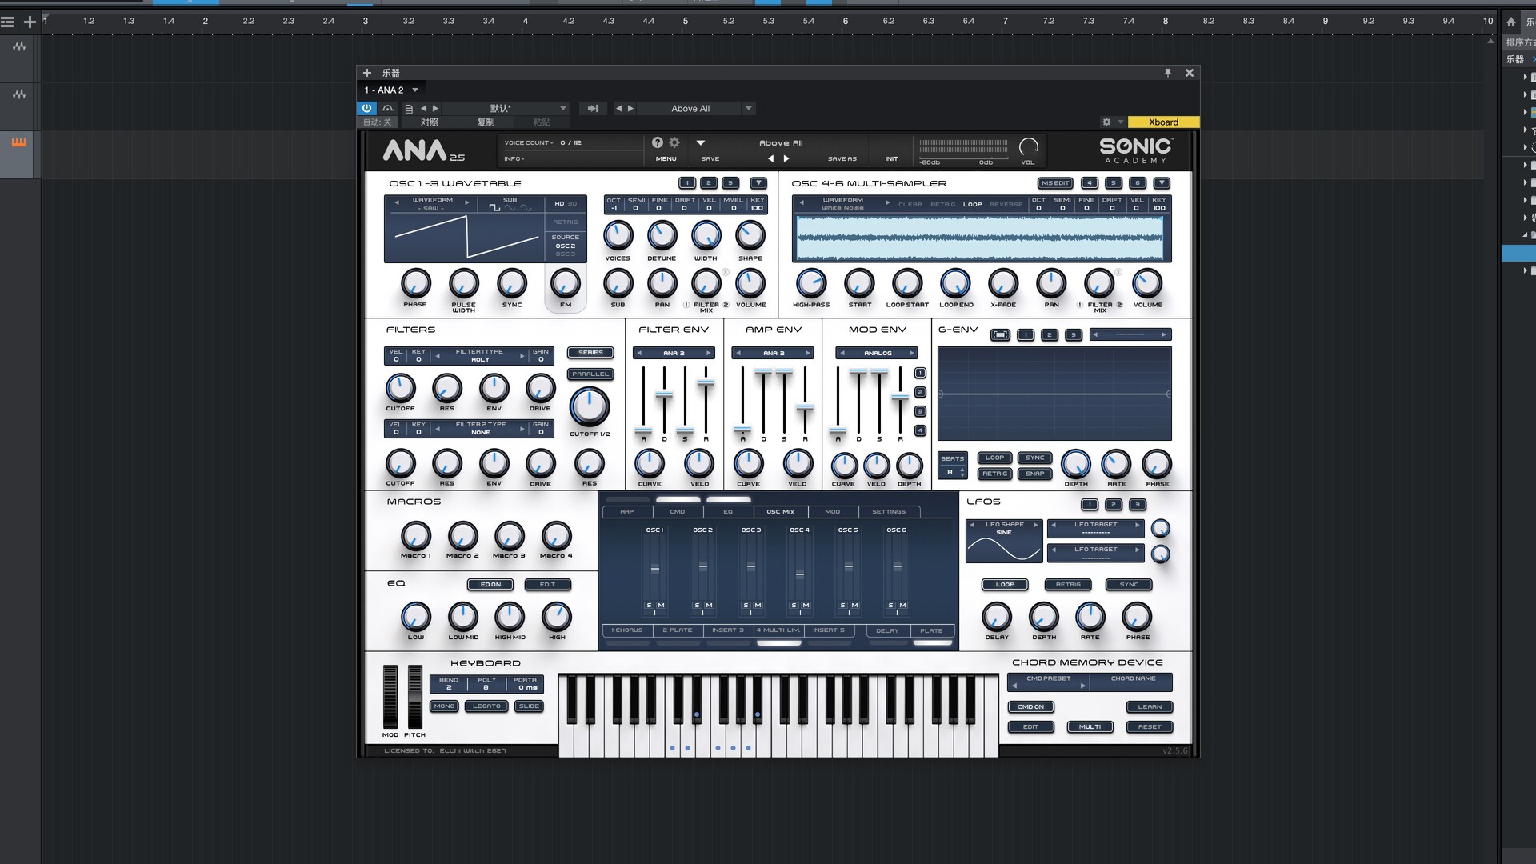Switch to the MOD tab

833,512
